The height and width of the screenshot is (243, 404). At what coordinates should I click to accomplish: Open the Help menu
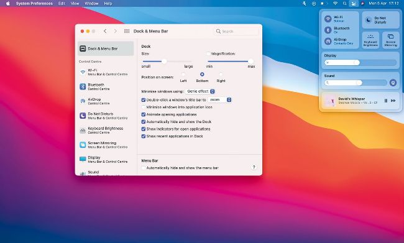tap(108, 4)
